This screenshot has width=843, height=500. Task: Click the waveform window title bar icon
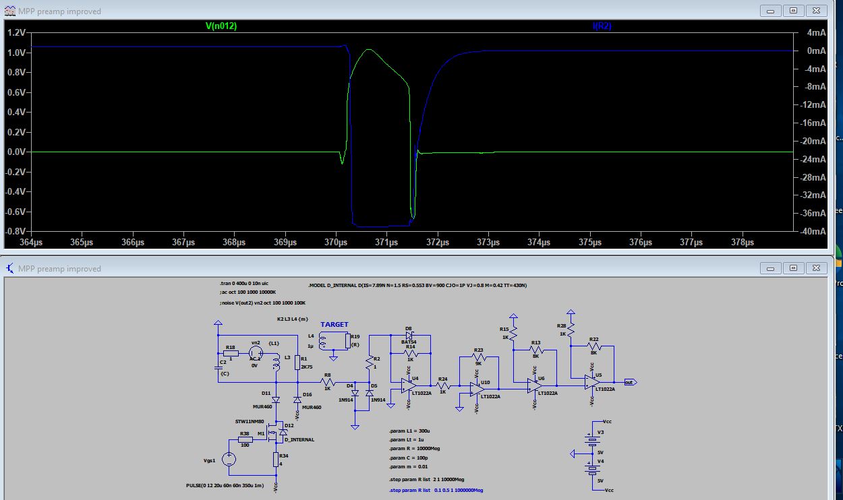pos(10,11)
